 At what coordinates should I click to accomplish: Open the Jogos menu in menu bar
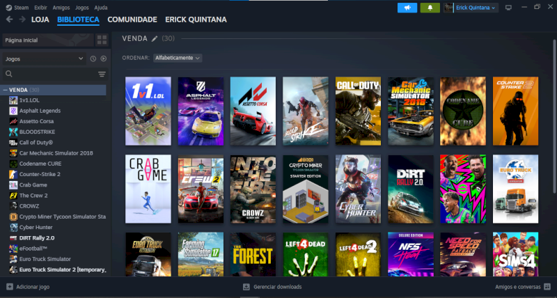82,8
